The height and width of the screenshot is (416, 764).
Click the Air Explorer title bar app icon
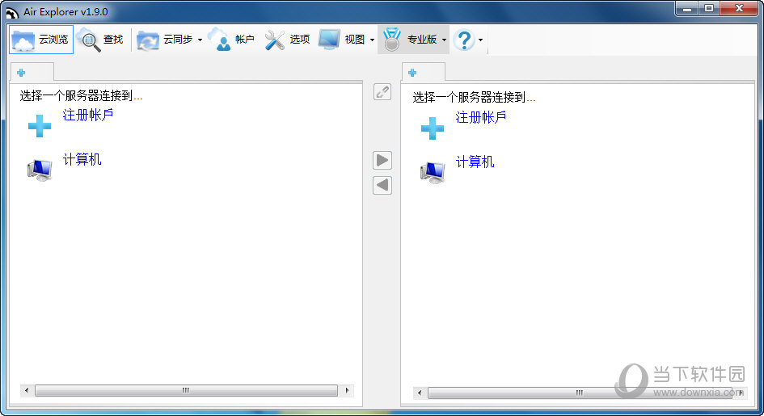[11, 12]
